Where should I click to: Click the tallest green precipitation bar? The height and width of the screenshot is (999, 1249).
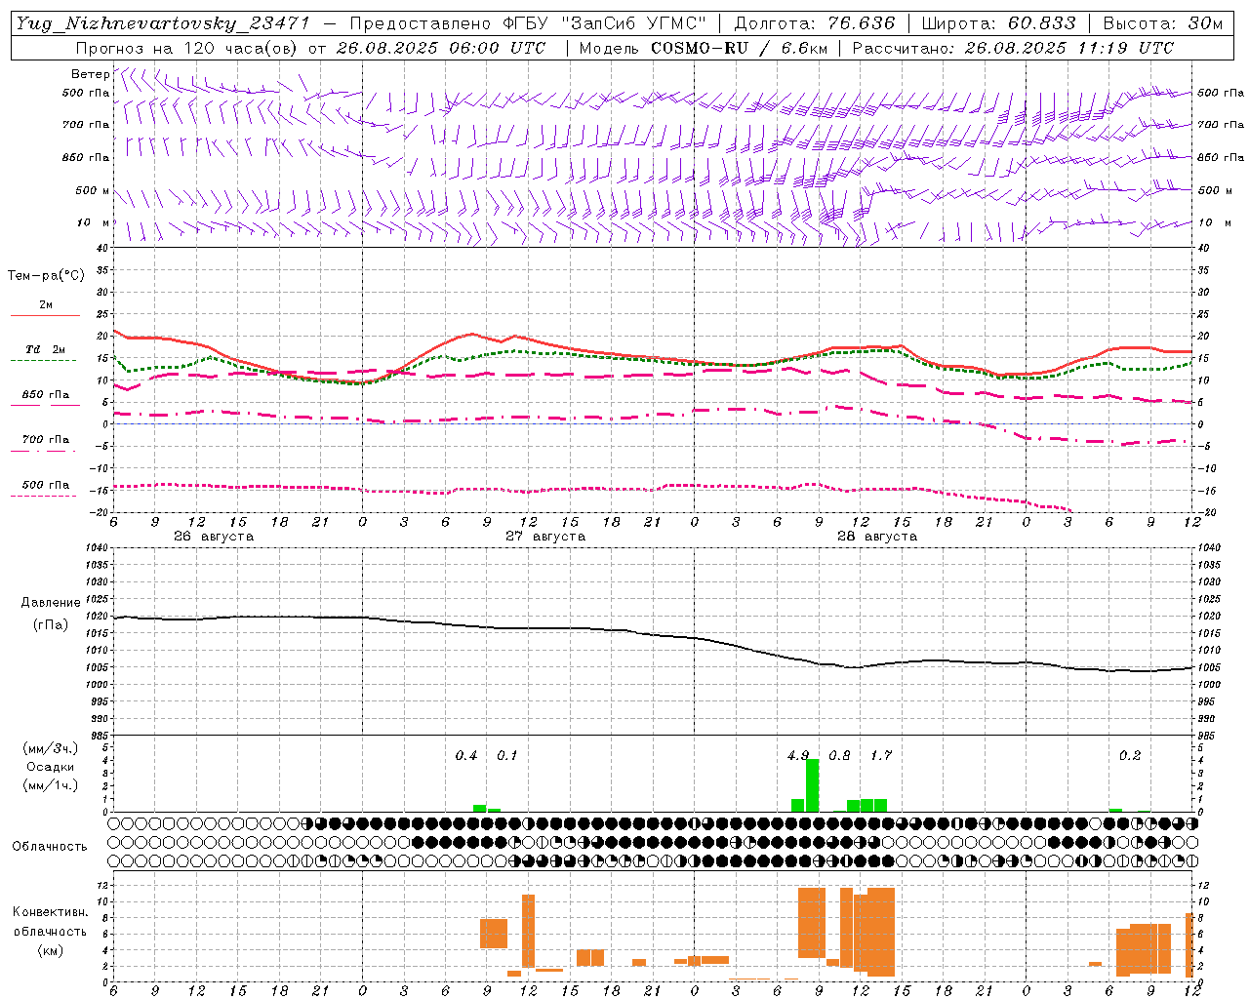pyautogui.click(x=812, y=785)
